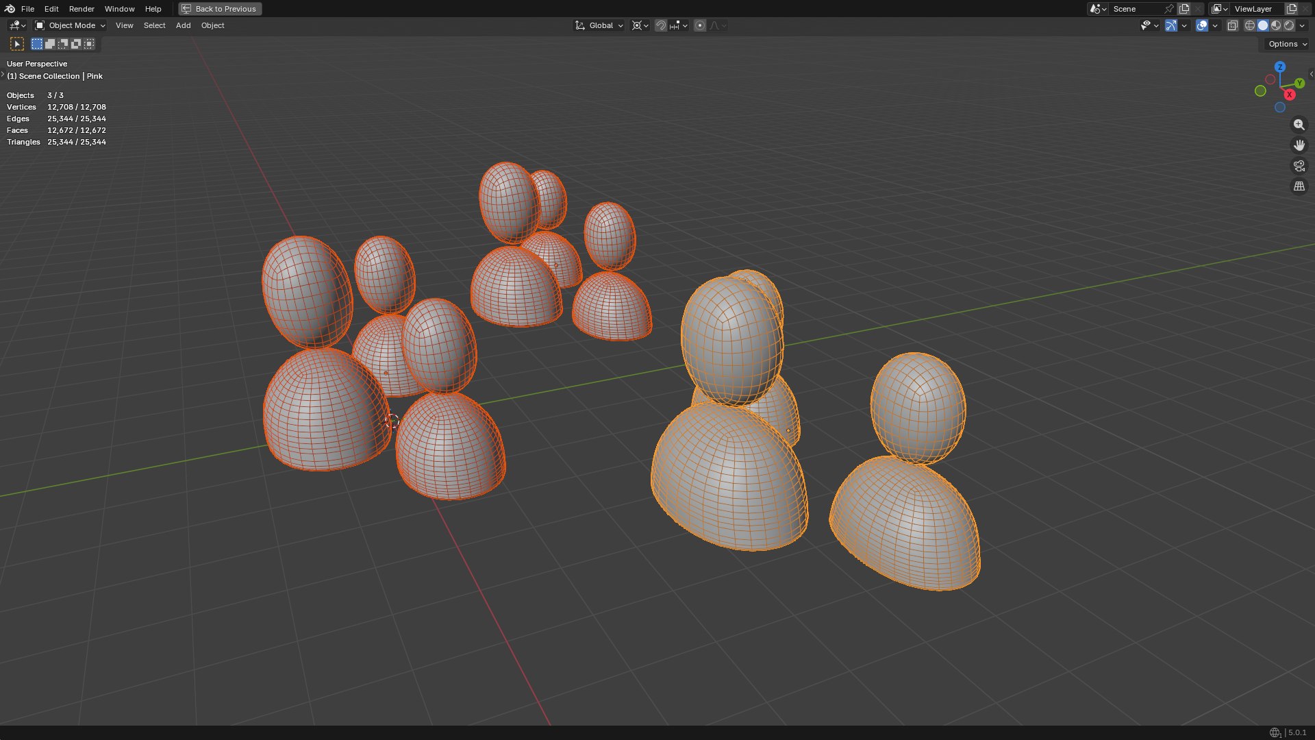The height and width of the screenshot is (740, 1315).
Task: Expand the Options dropdown
Action: pyautogui.click(x=1288, y=44)
